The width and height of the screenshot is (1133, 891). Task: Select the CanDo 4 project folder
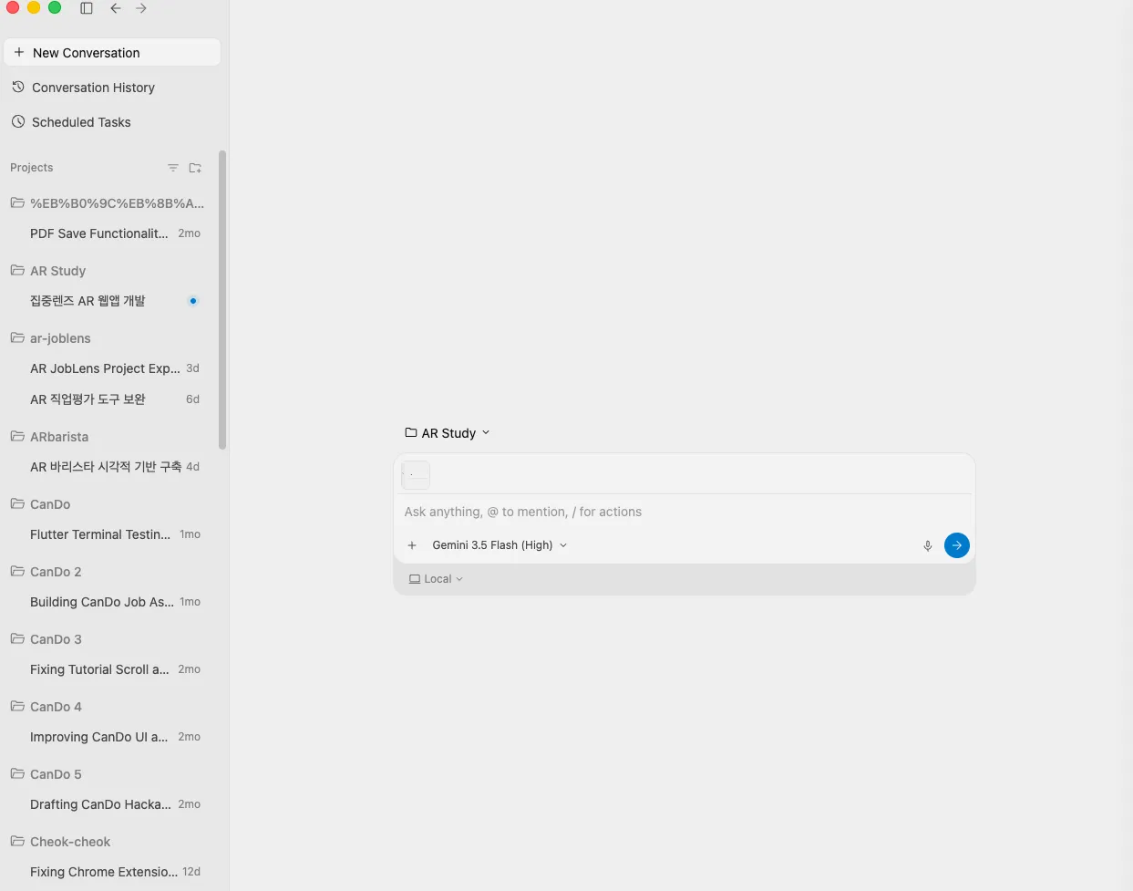coord(56,707)
